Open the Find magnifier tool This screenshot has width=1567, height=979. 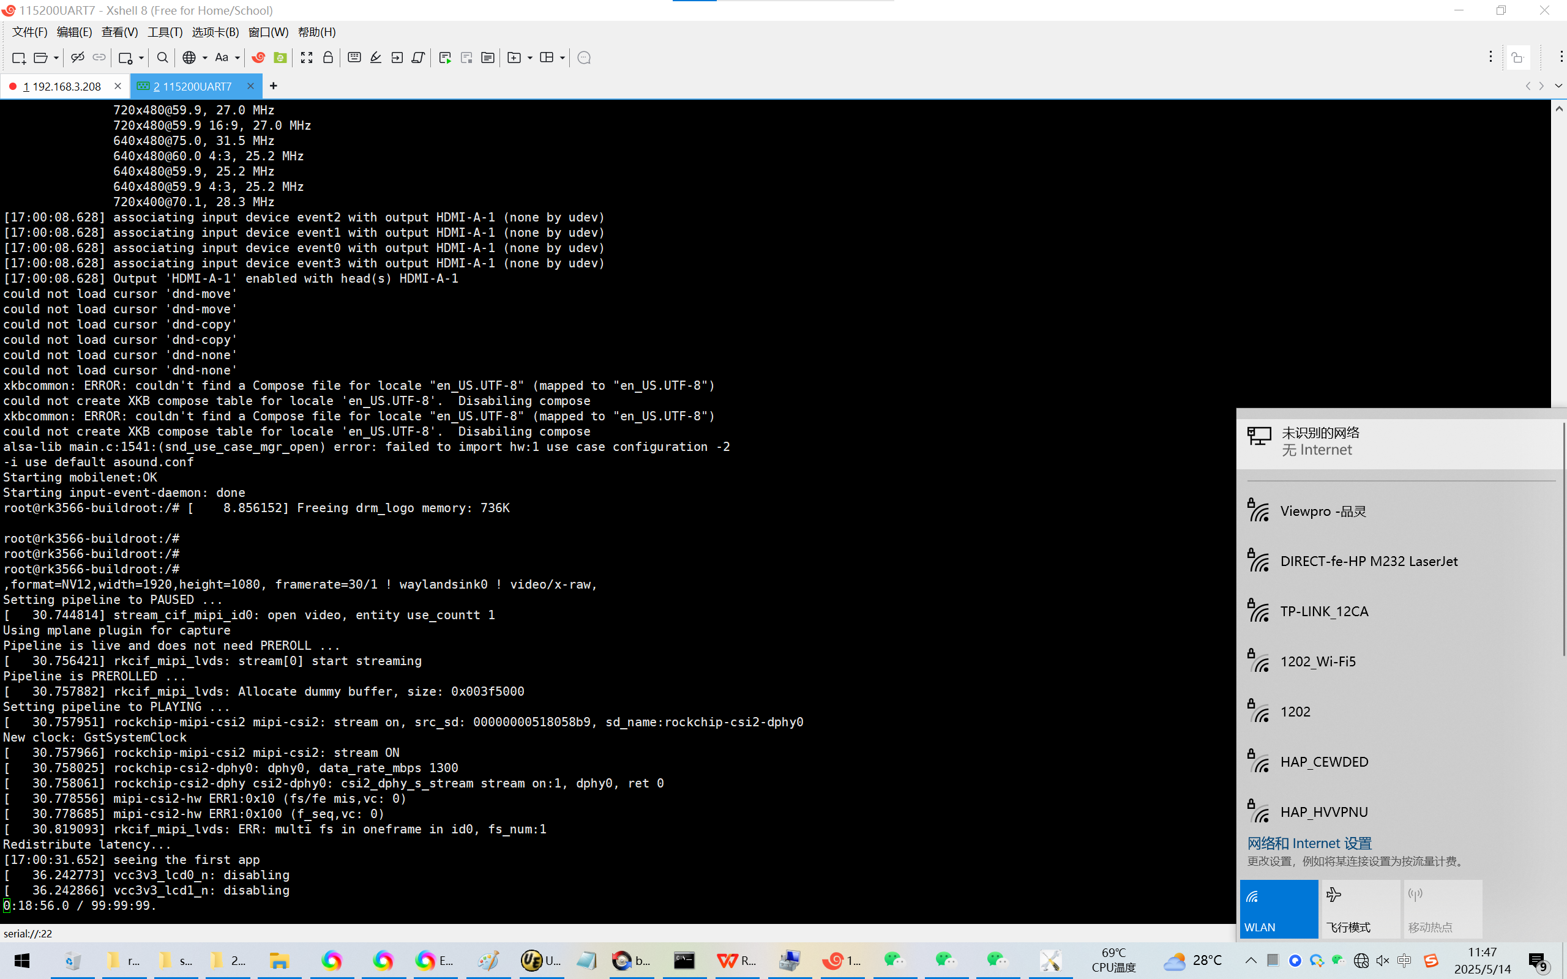coord(163,58)
